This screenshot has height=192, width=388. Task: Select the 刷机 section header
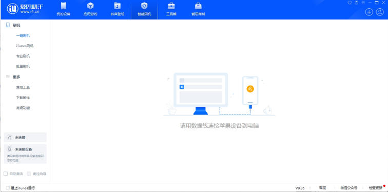[14, 25]
